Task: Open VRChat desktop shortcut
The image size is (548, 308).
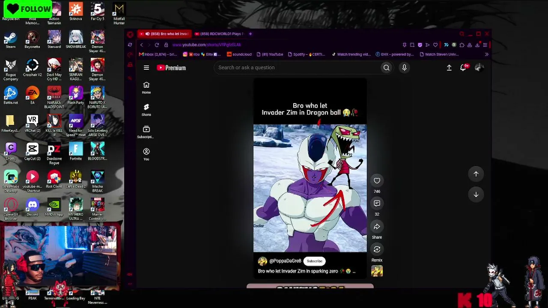Action: (32, 124)
